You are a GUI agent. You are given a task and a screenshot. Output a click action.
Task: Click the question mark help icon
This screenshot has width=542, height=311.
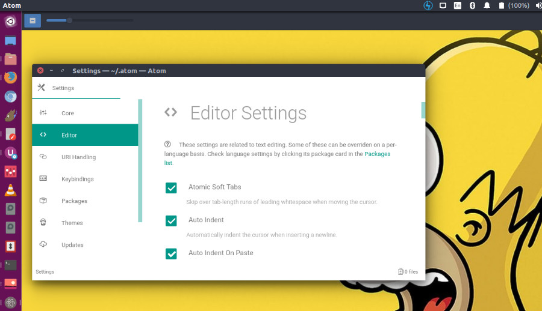tap(167, 144)
